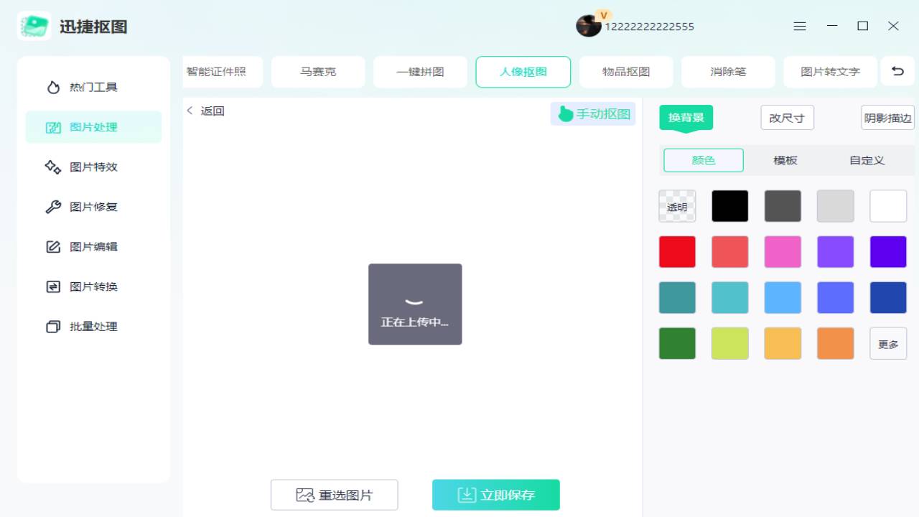
Task: Enable 手动抠图 manual cutout mode
Action: click(x=593, y=113)
